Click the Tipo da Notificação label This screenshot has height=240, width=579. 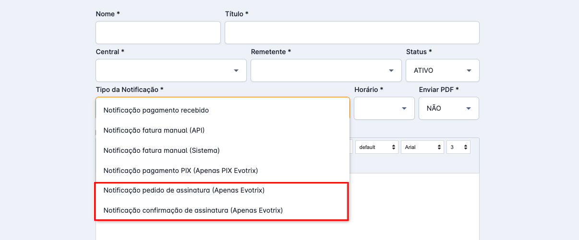coord(130,90)
